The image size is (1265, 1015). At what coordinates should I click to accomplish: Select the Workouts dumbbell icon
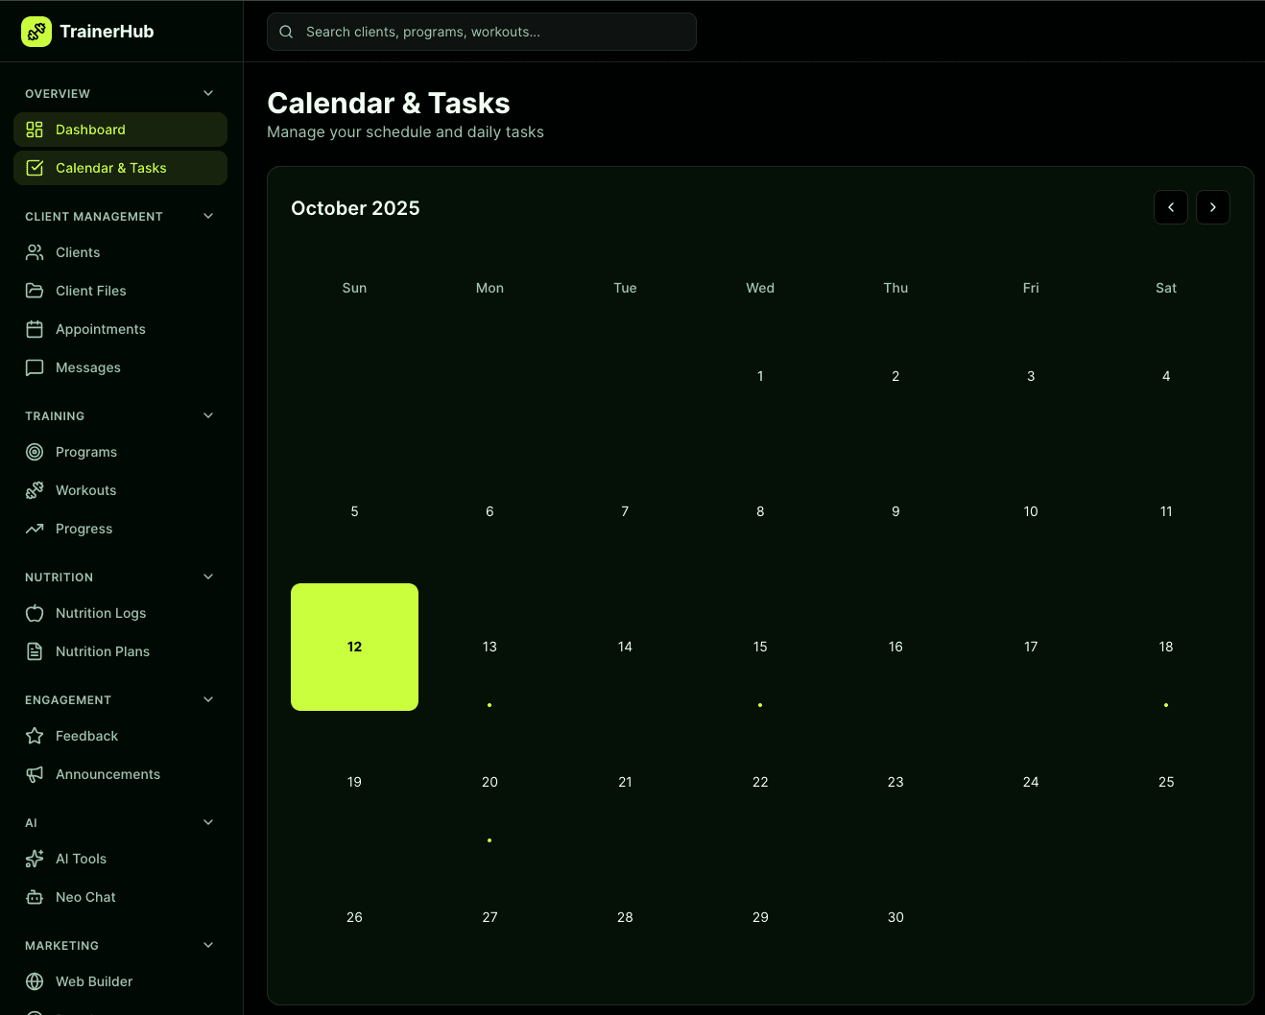(x=35, y=489)
